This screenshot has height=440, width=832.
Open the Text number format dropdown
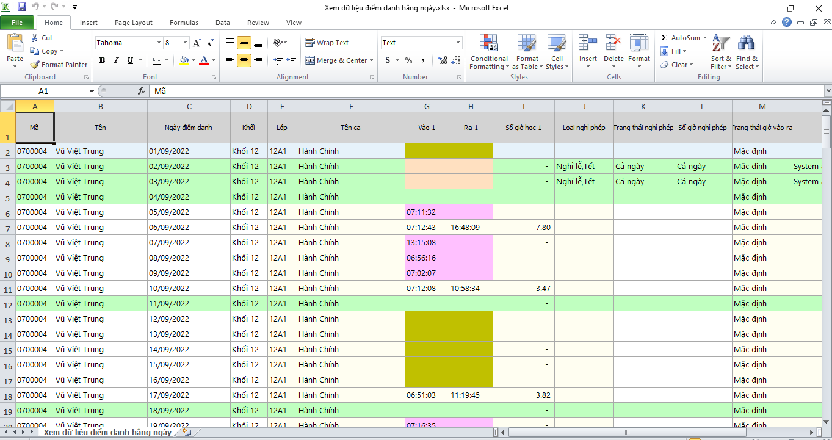click(458, 43)
